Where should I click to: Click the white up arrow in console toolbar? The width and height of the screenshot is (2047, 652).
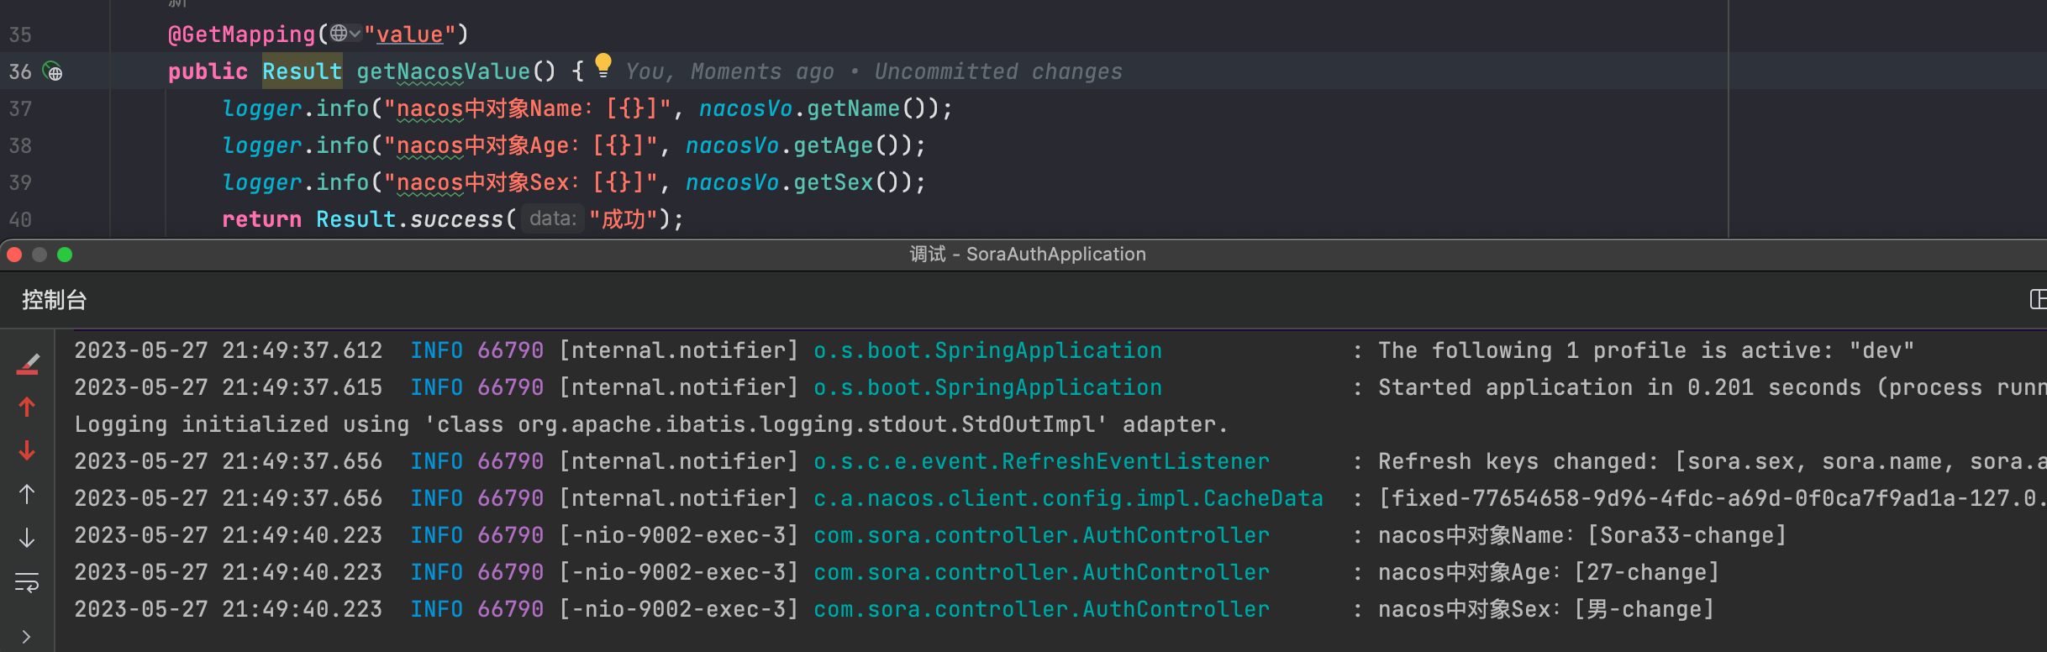tap(27, 495)
